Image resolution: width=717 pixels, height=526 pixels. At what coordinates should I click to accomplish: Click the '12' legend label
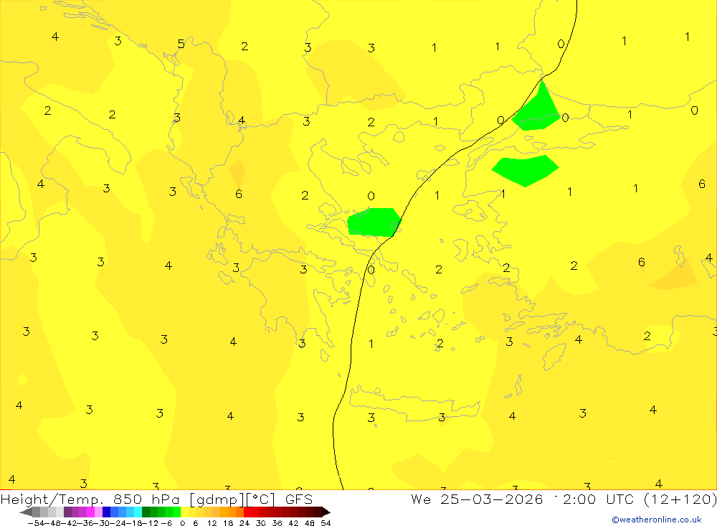[x=212, y=523]
